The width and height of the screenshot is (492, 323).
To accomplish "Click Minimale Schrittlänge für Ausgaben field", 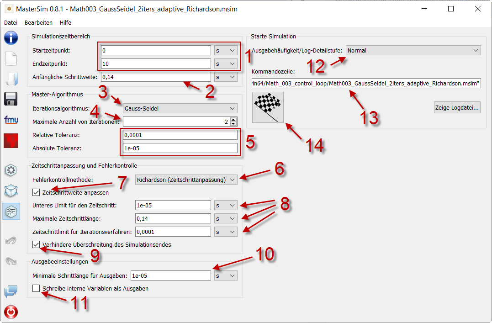I will [x=171, y=275].
